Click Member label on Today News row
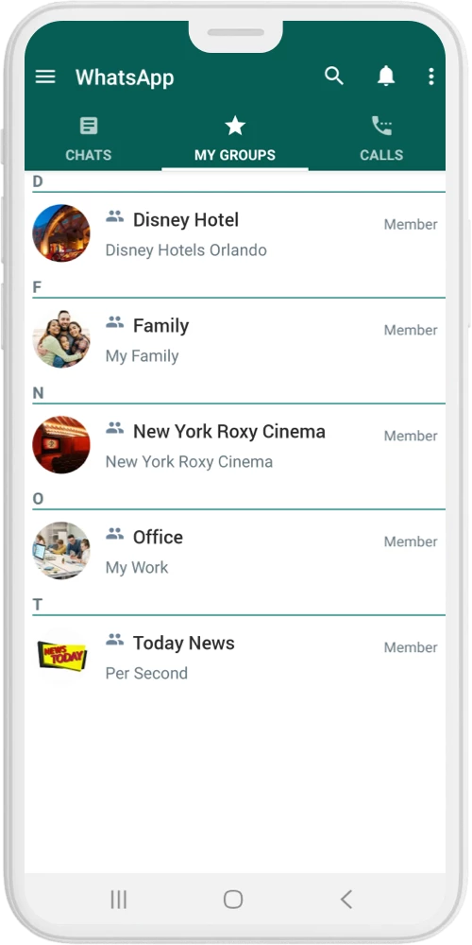 coord(411,647)
